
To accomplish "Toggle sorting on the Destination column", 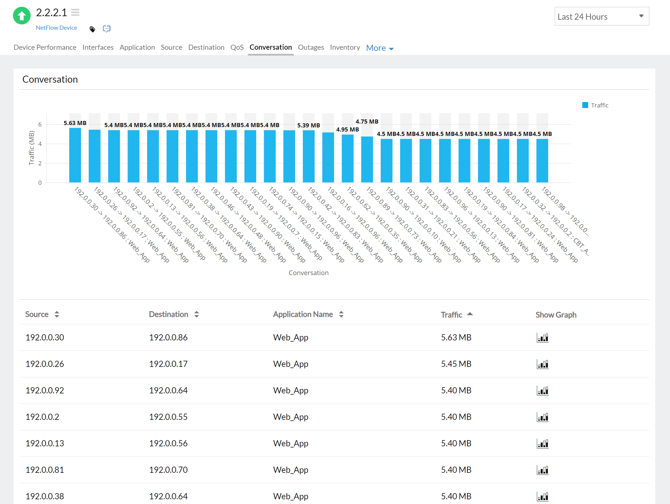I will tap(197, 314).
